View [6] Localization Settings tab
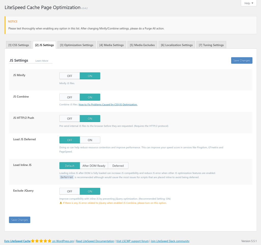This screenshot has height=245, width=261. point(177,45)
